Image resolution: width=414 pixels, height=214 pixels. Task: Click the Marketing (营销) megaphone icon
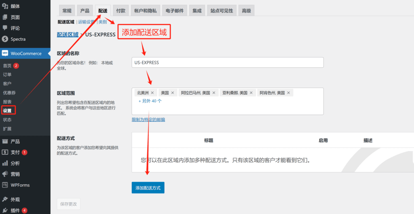[5, 174]
